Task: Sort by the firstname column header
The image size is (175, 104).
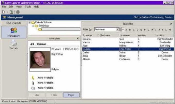Action: (x=91, y=35)
